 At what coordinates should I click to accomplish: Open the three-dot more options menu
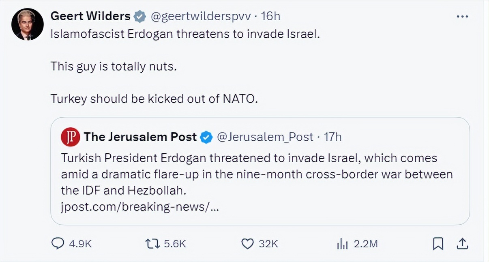(x=462, y=17)
